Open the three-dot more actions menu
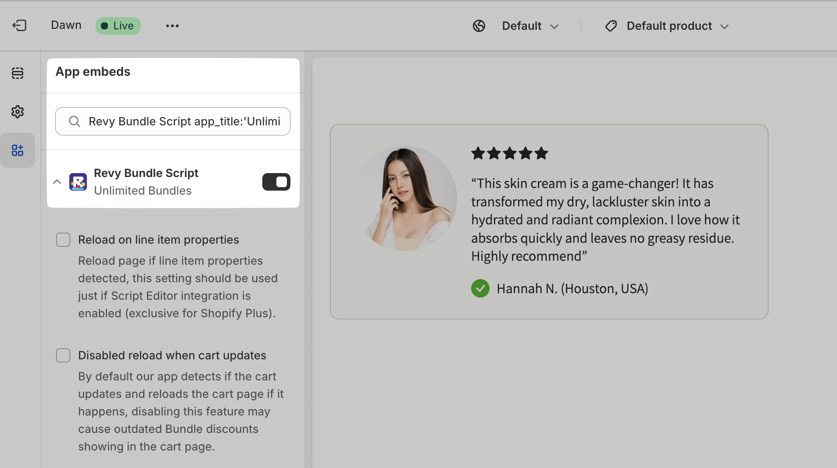Screen dimensions: 837x468 [172, 26]
